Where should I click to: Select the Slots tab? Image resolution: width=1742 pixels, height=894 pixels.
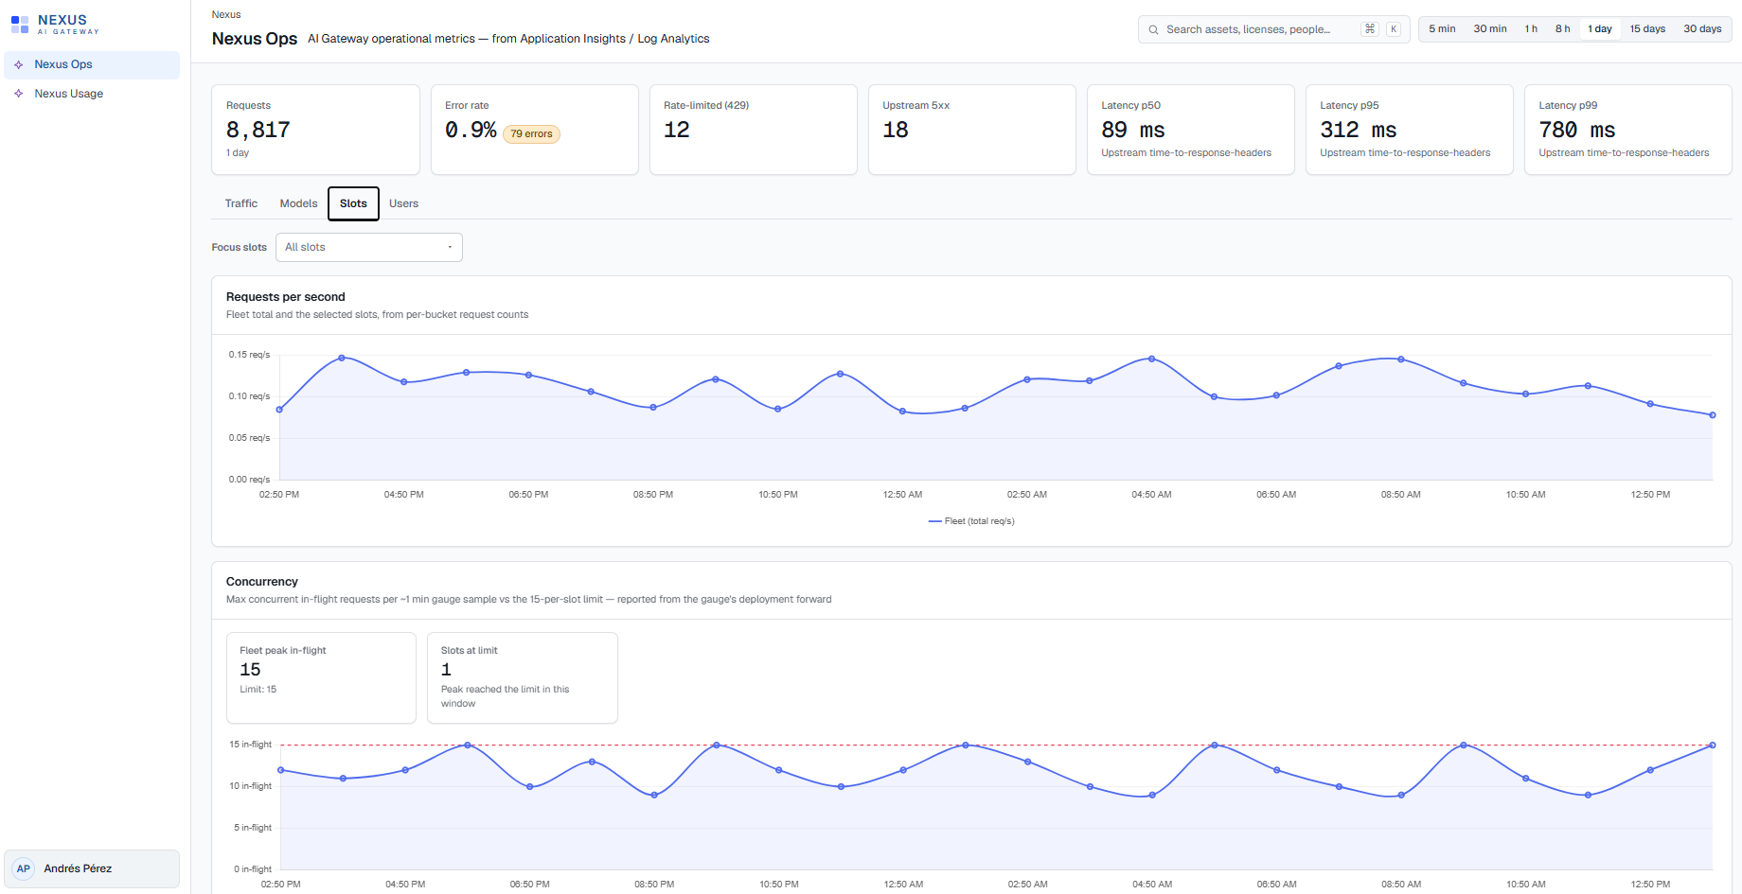point(353,203)
